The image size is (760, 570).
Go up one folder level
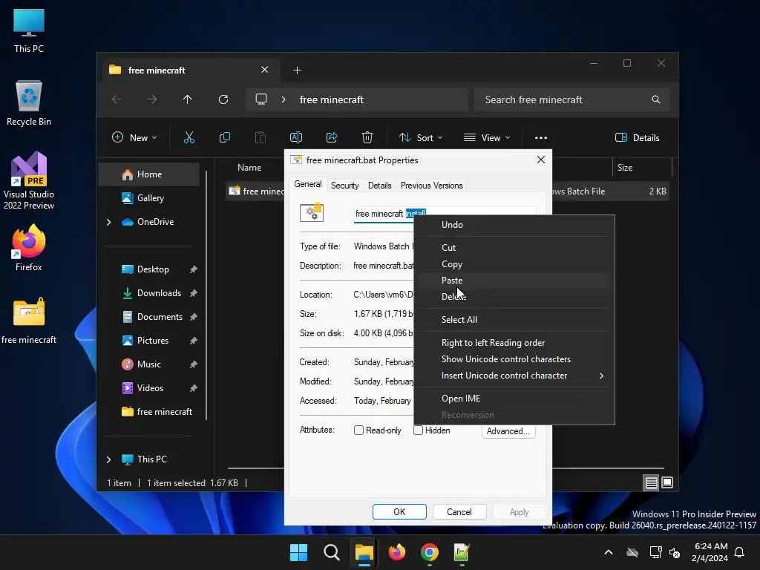coord(188,99)
